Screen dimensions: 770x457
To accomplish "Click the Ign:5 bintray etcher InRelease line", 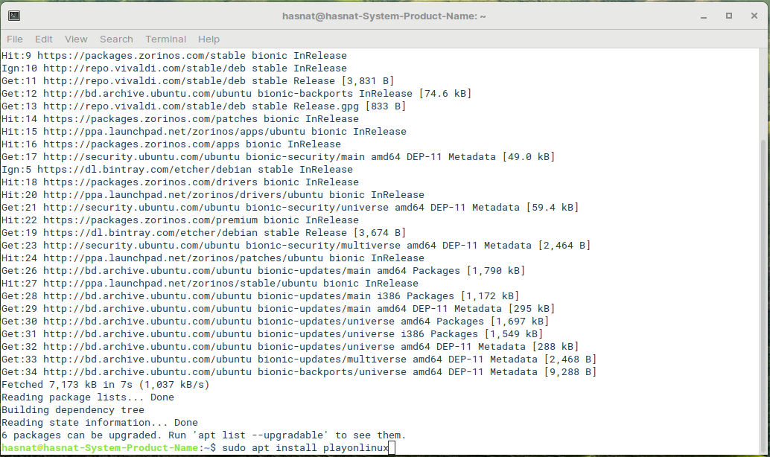I will tap(177, 170).
